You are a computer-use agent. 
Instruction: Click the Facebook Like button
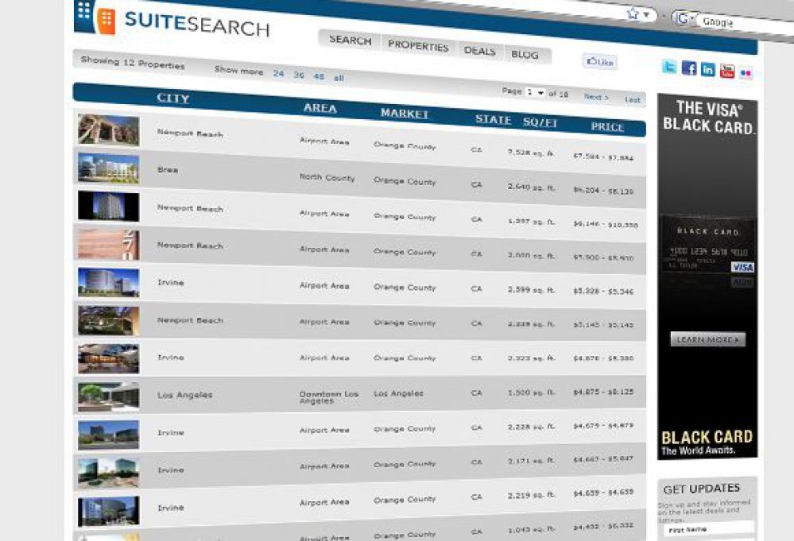pyautogui.click(x=599, y=62)
